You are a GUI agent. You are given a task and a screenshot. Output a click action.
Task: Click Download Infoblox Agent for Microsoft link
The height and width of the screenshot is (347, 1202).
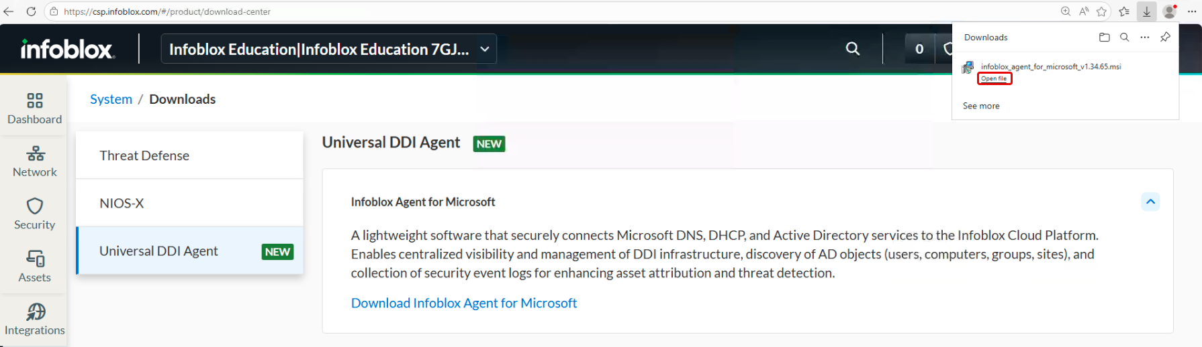tap(464, 303)
